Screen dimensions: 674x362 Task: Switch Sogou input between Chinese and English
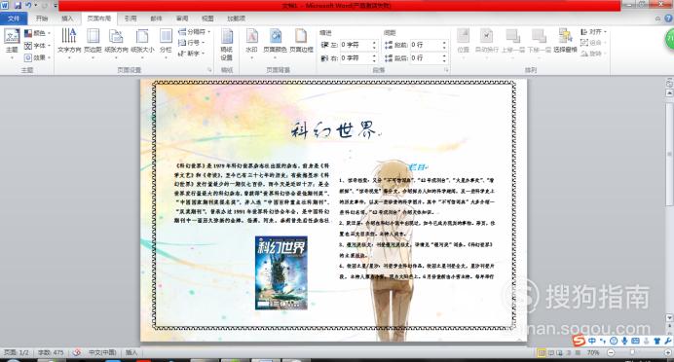pos(592,341)
